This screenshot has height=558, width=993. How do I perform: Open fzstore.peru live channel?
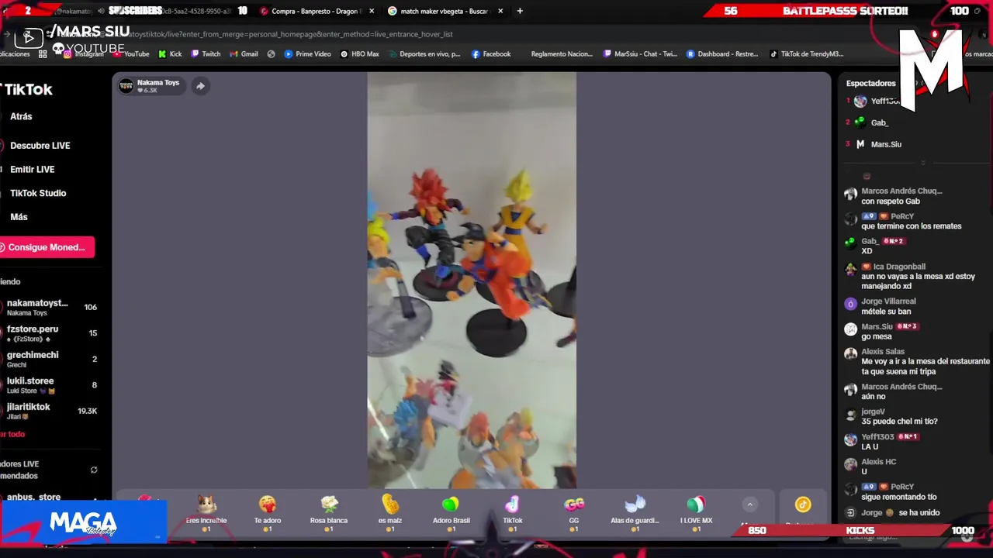50,334
